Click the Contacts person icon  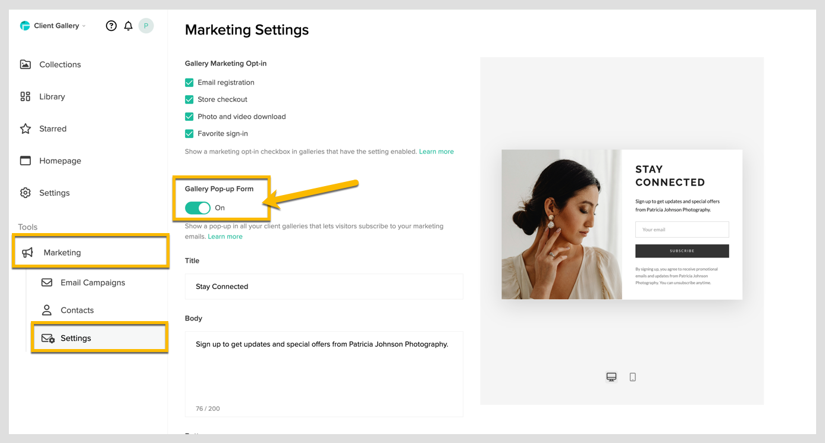(x=46, y=310)
